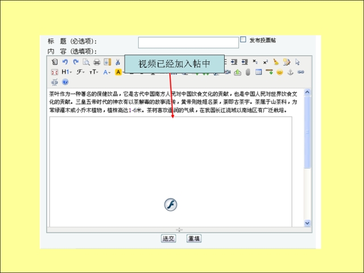Click the Redo arrow icon

click(75, 62)
